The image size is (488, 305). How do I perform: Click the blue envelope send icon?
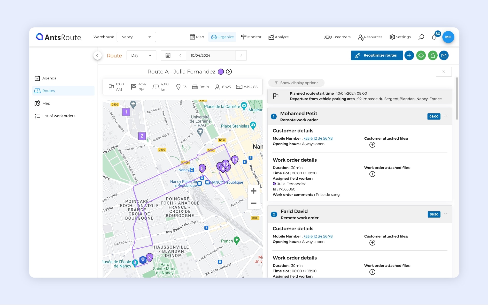click(x=444, y=55)
